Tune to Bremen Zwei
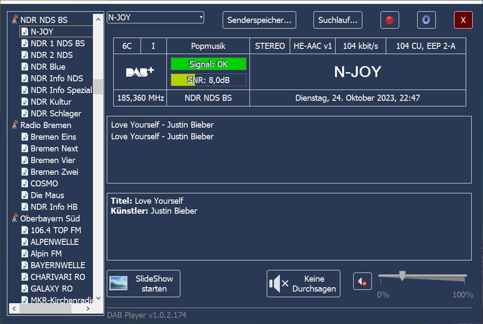Screen dimensions: 483x324 coord(54,172)
